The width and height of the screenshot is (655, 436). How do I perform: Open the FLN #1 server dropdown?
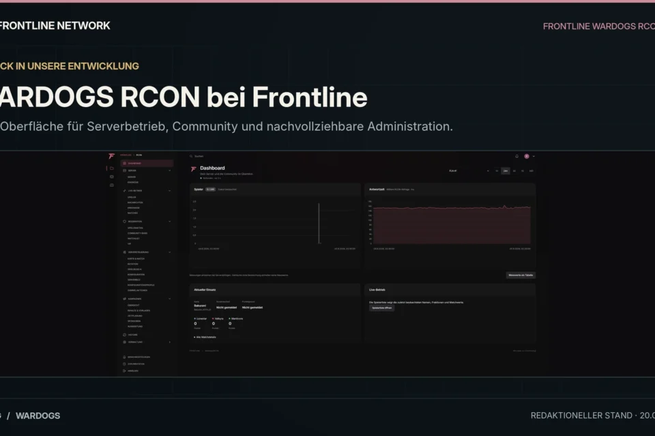click(469, 170)
